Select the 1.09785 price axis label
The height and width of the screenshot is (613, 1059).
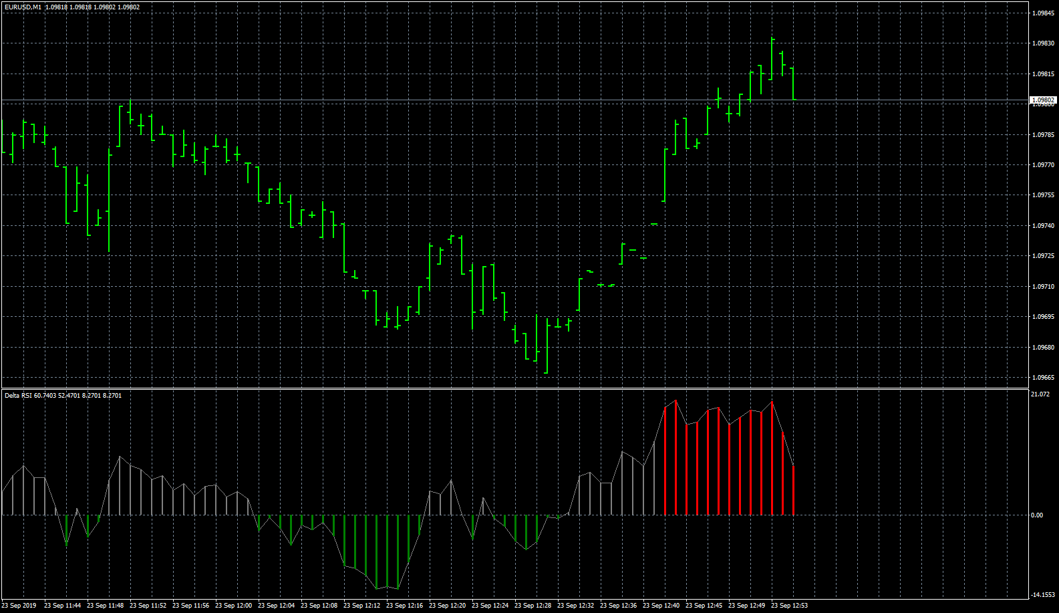click(x=1044, y=135)
